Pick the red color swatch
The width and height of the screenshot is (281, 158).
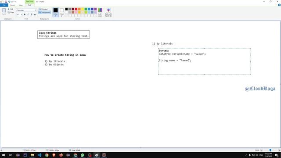coord(76,9)
